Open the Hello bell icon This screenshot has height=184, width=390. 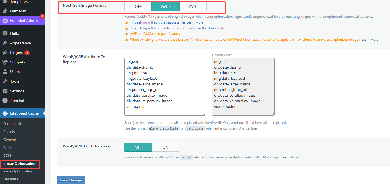pos(6,33)
